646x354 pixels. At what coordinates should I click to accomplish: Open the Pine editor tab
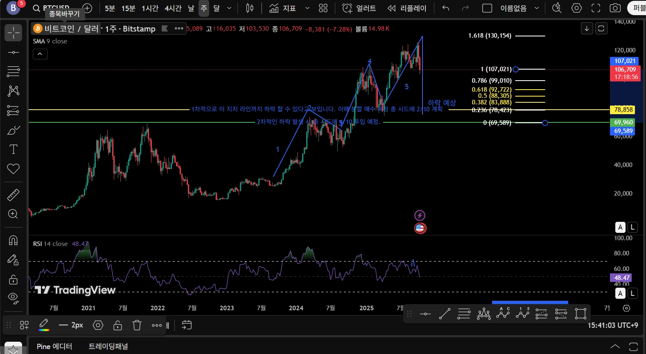(54, 346)
